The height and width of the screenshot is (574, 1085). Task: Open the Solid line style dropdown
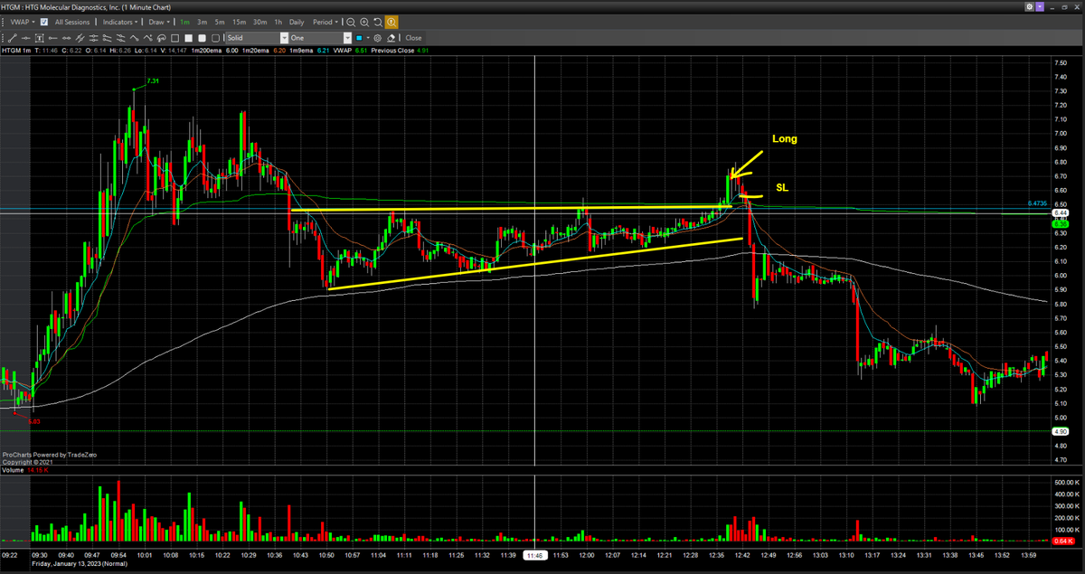point(257,38)
